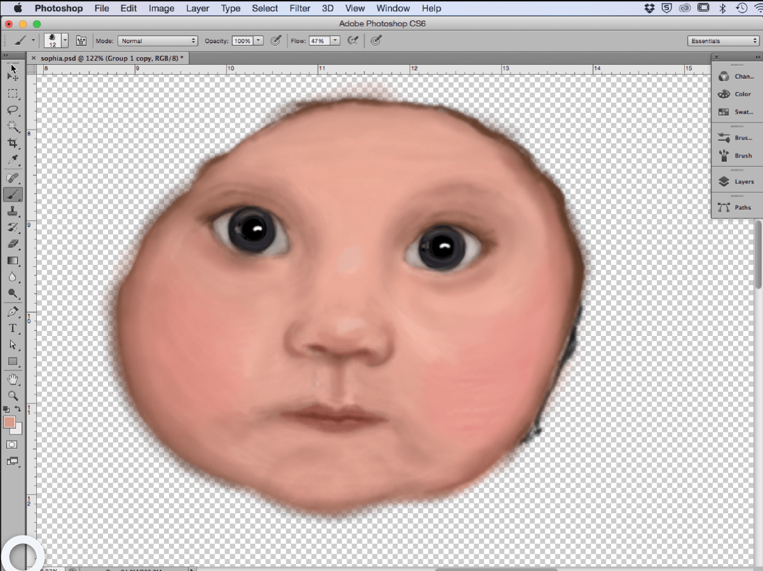Viewport: 763px width, 571px height.
Task: Click the Gradient tool
Action: pos(13,260)
